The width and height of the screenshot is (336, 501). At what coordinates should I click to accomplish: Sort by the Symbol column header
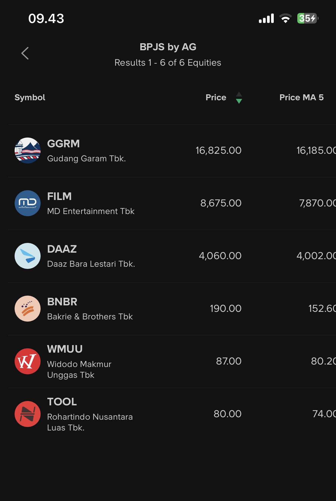coord(30,98)
